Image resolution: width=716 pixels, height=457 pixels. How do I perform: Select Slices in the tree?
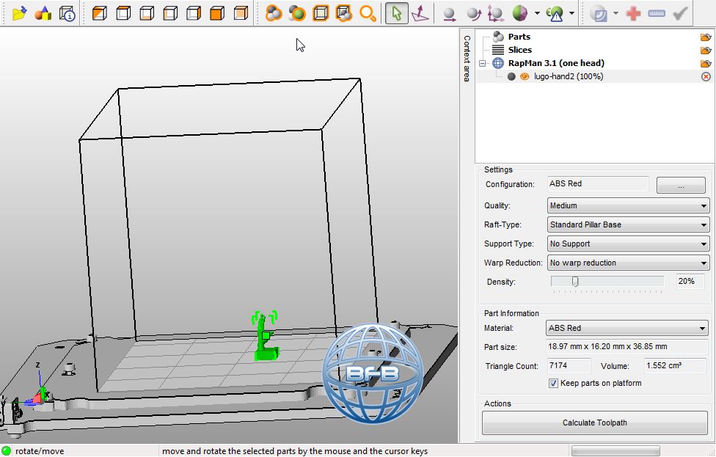point(519,50)
